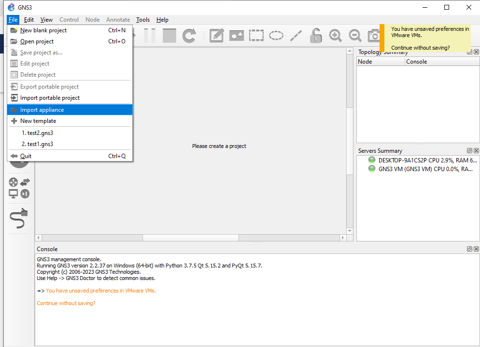Select the unlock items tool
The height and width of the screenshot is (347, 480).
[x=315, y=35]
